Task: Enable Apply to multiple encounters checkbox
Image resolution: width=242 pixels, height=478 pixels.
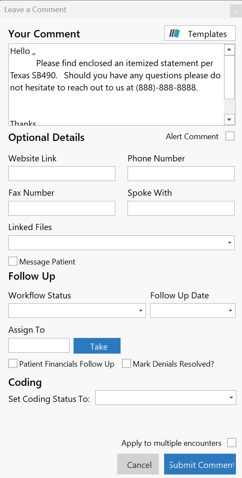Action: (x=232, y=443)
